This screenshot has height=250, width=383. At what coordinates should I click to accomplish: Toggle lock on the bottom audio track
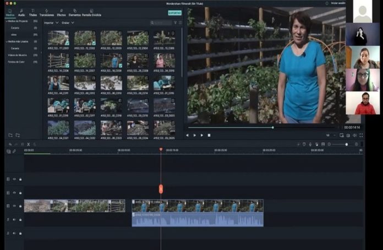pos(20,233)
